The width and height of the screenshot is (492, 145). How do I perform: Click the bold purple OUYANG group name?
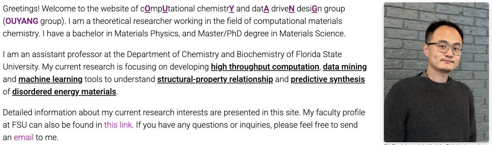pyautogui.click(x=22, y=21)
